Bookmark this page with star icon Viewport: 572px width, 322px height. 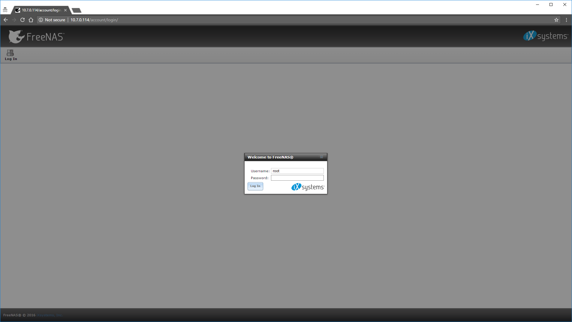tap(556, 20)
